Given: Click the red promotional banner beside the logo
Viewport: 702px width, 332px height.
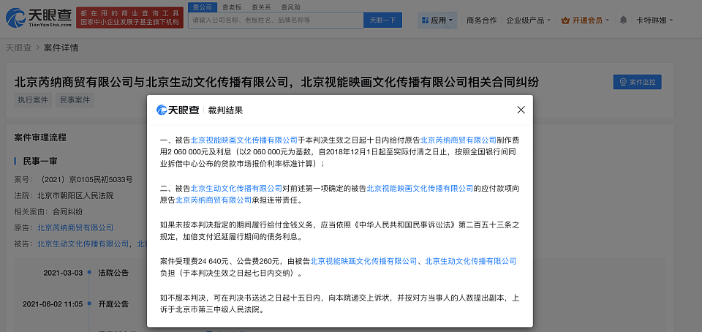Looking at the screenshot, I should 130,18.
